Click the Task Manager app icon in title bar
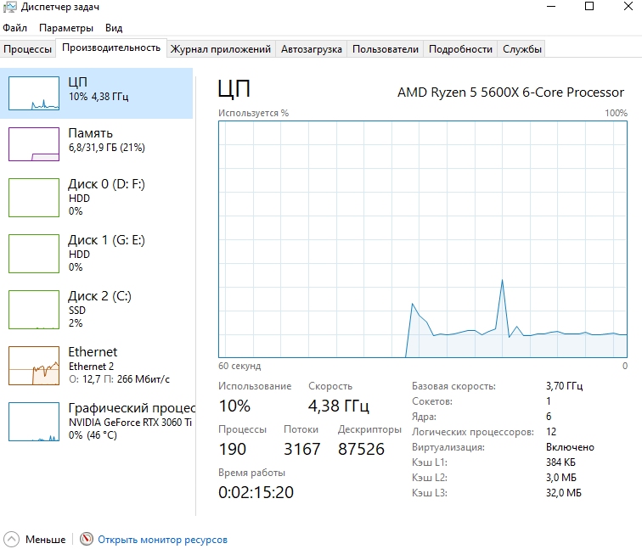 coord(9,8)
